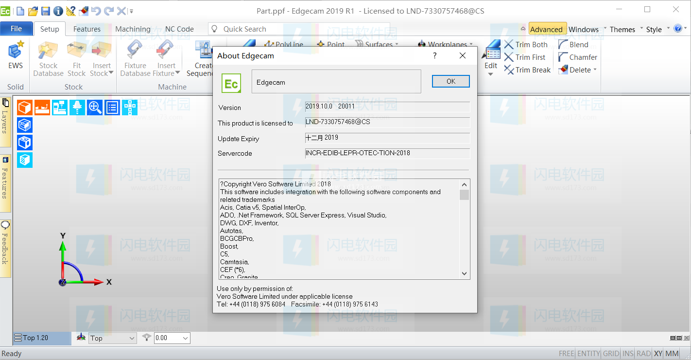Click the machine tool icon in the viewport toolbar
This screenshot has height=360, width=691.
pyautogui.click(x=60, y=108)
